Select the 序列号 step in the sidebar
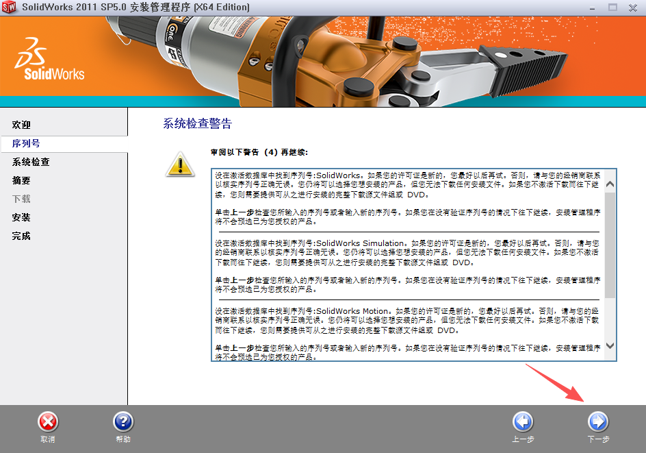 click(26, 144)
